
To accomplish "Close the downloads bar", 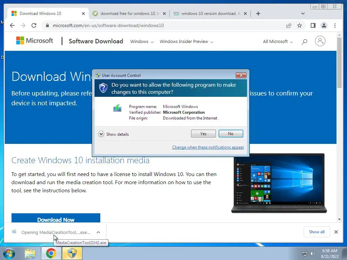I will coord(336,232).
